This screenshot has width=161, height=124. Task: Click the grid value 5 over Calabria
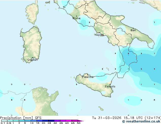point(128,53)
